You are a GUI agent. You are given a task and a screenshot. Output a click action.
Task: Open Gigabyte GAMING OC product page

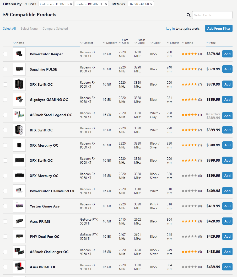(x=49, y=100)
